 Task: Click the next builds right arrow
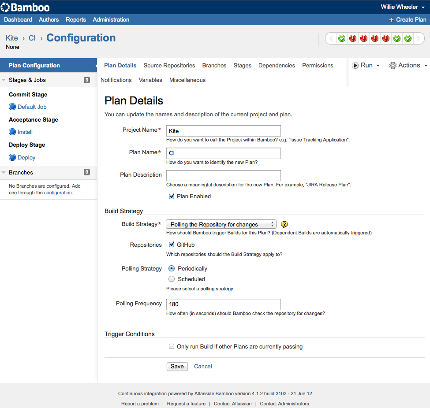(419, 38)
